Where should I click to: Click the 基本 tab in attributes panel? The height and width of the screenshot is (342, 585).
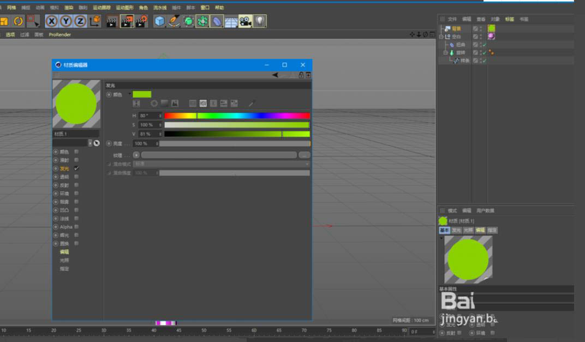click(444, 230)
